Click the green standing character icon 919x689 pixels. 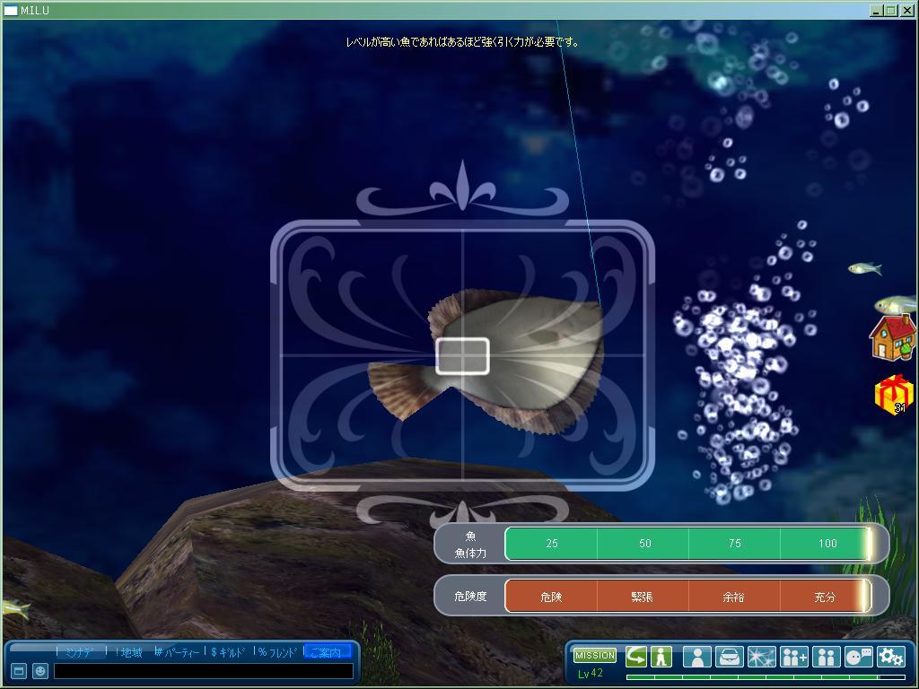661,656
